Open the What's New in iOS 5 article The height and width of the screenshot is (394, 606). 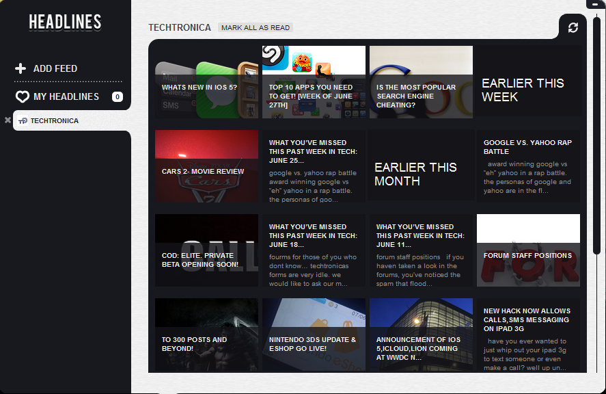click(x=206, y=82)
